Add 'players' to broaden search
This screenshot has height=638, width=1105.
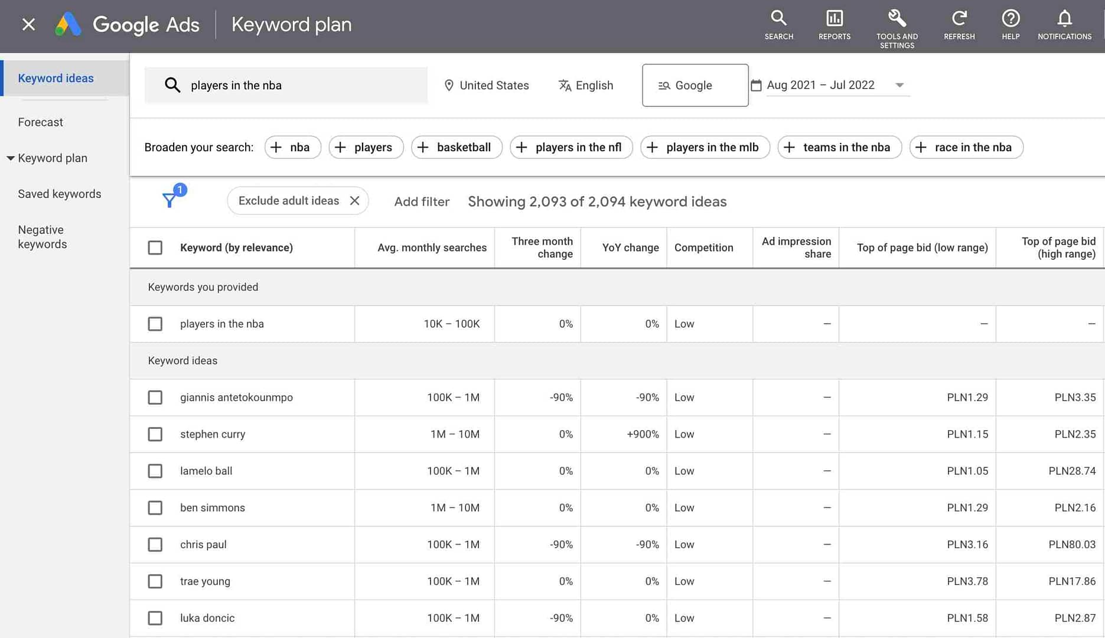pos(366,147)
